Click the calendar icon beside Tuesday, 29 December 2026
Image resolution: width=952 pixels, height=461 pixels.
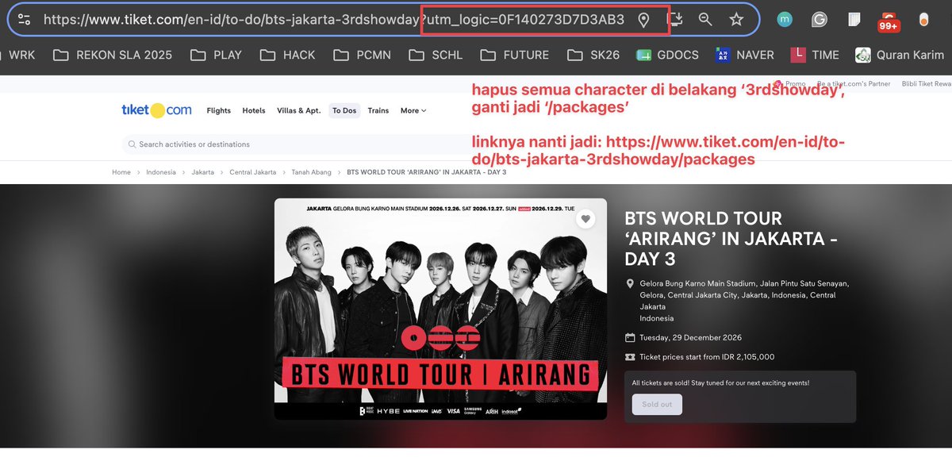point(630,338)
